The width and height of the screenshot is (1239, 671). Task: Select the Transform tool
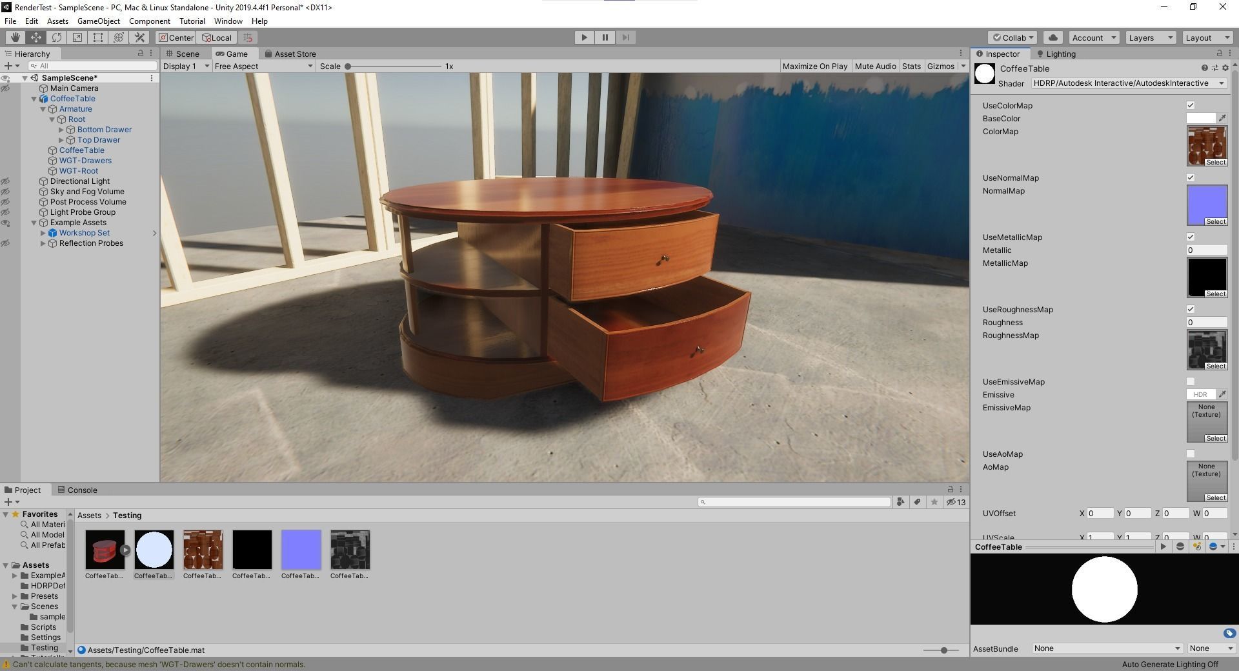118,37
